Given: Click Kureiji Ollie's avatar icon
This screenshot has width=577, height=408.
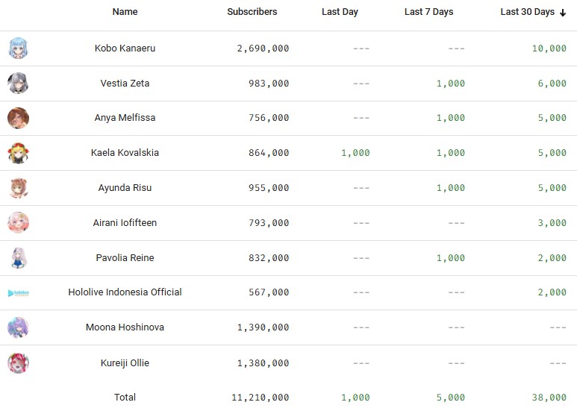Looking at the screenshot, I should [18, 363].
